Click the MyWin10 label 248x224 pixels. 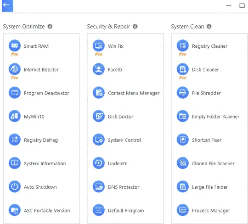click(34, 117)
